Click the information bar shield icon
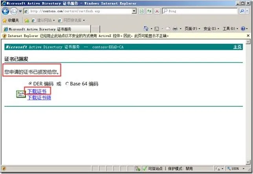Viewport: 253px width, 174px height. click(x=4, y=36)
